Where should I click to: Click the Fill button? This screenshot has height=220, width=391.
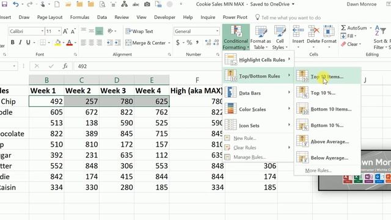(348, 36)
